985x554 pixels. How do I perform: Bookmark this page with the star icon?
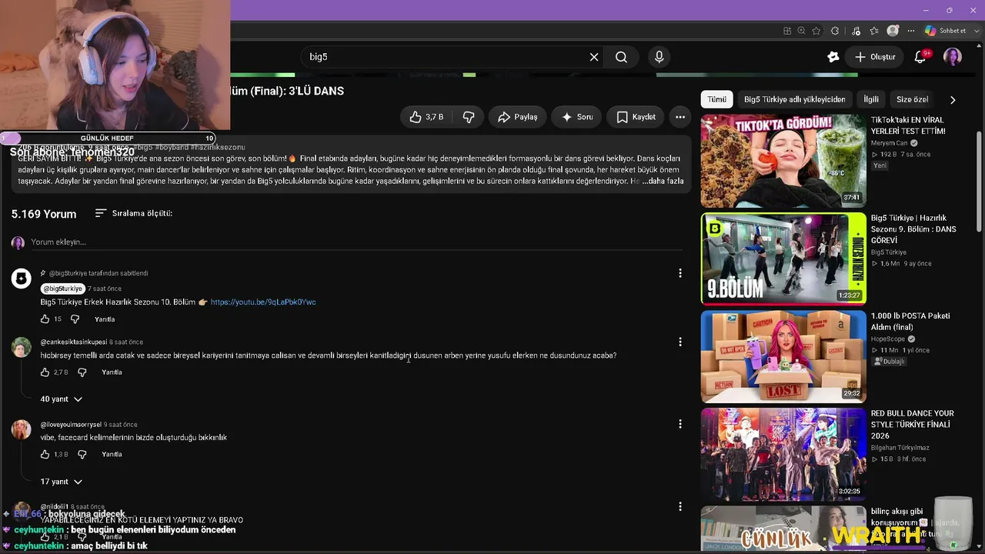[x=816, y=31]
